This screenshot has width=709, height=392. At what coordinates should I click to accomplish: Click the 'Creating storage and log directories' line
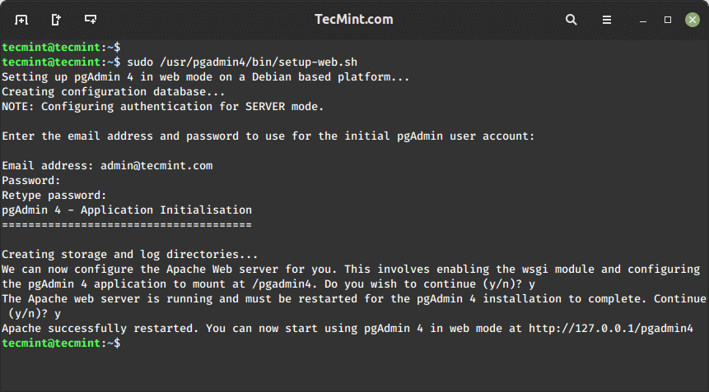[130, 255]
